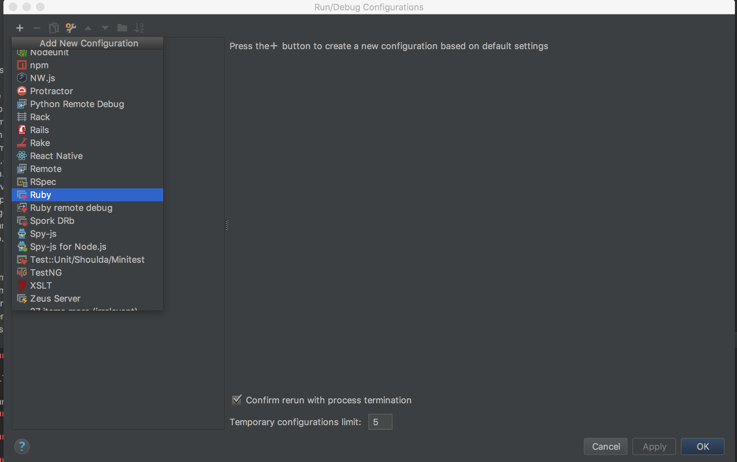Click the NW.js icon
The image size is (737, 462).
point(22,78)
